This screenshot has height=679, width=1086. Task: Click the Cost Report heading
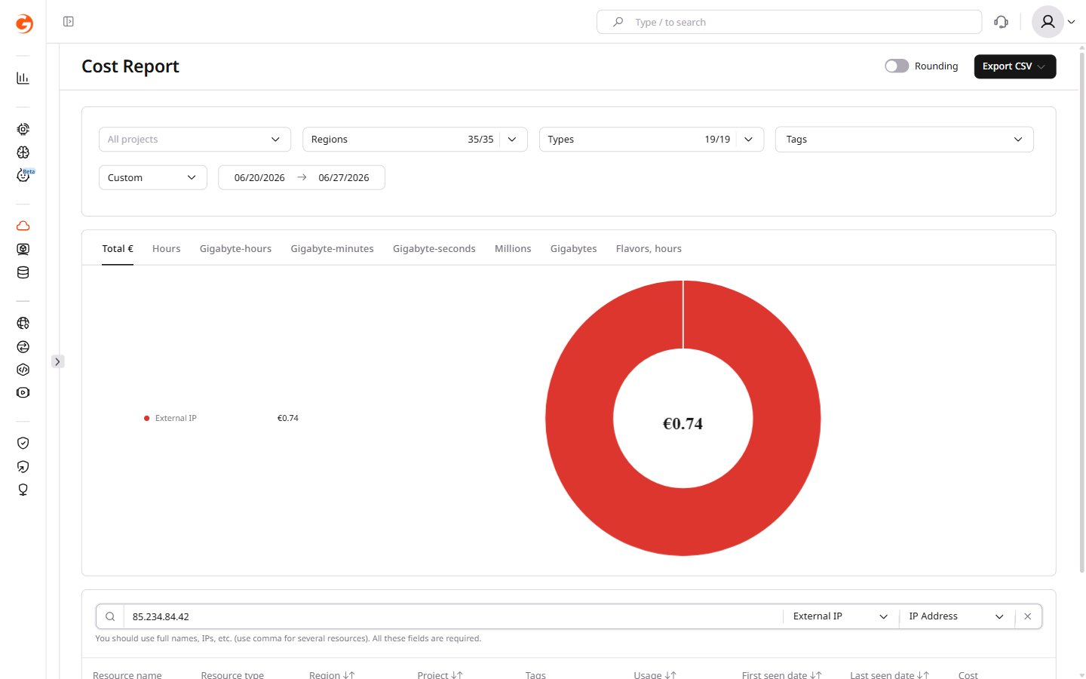click(x=130, y=66)
